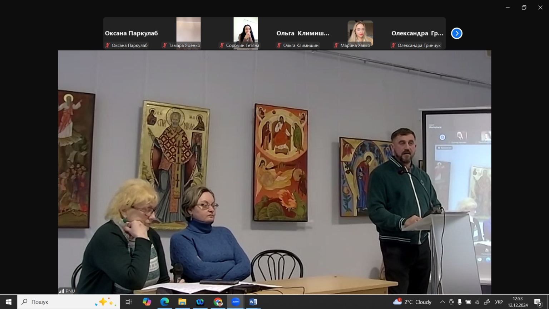
Task: Switch the УКР keyboard language indicator
Action: (499, 302)
